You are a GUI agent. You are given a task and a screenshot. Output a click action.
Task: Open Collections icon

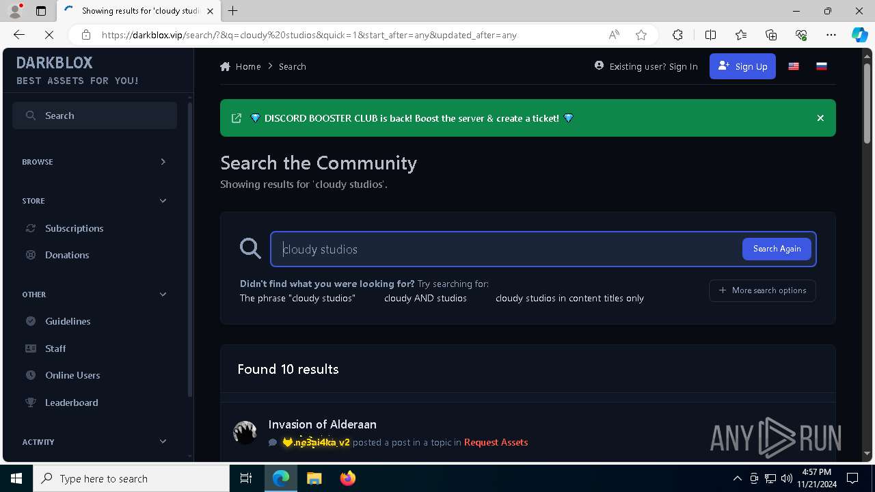pos(771,35)
